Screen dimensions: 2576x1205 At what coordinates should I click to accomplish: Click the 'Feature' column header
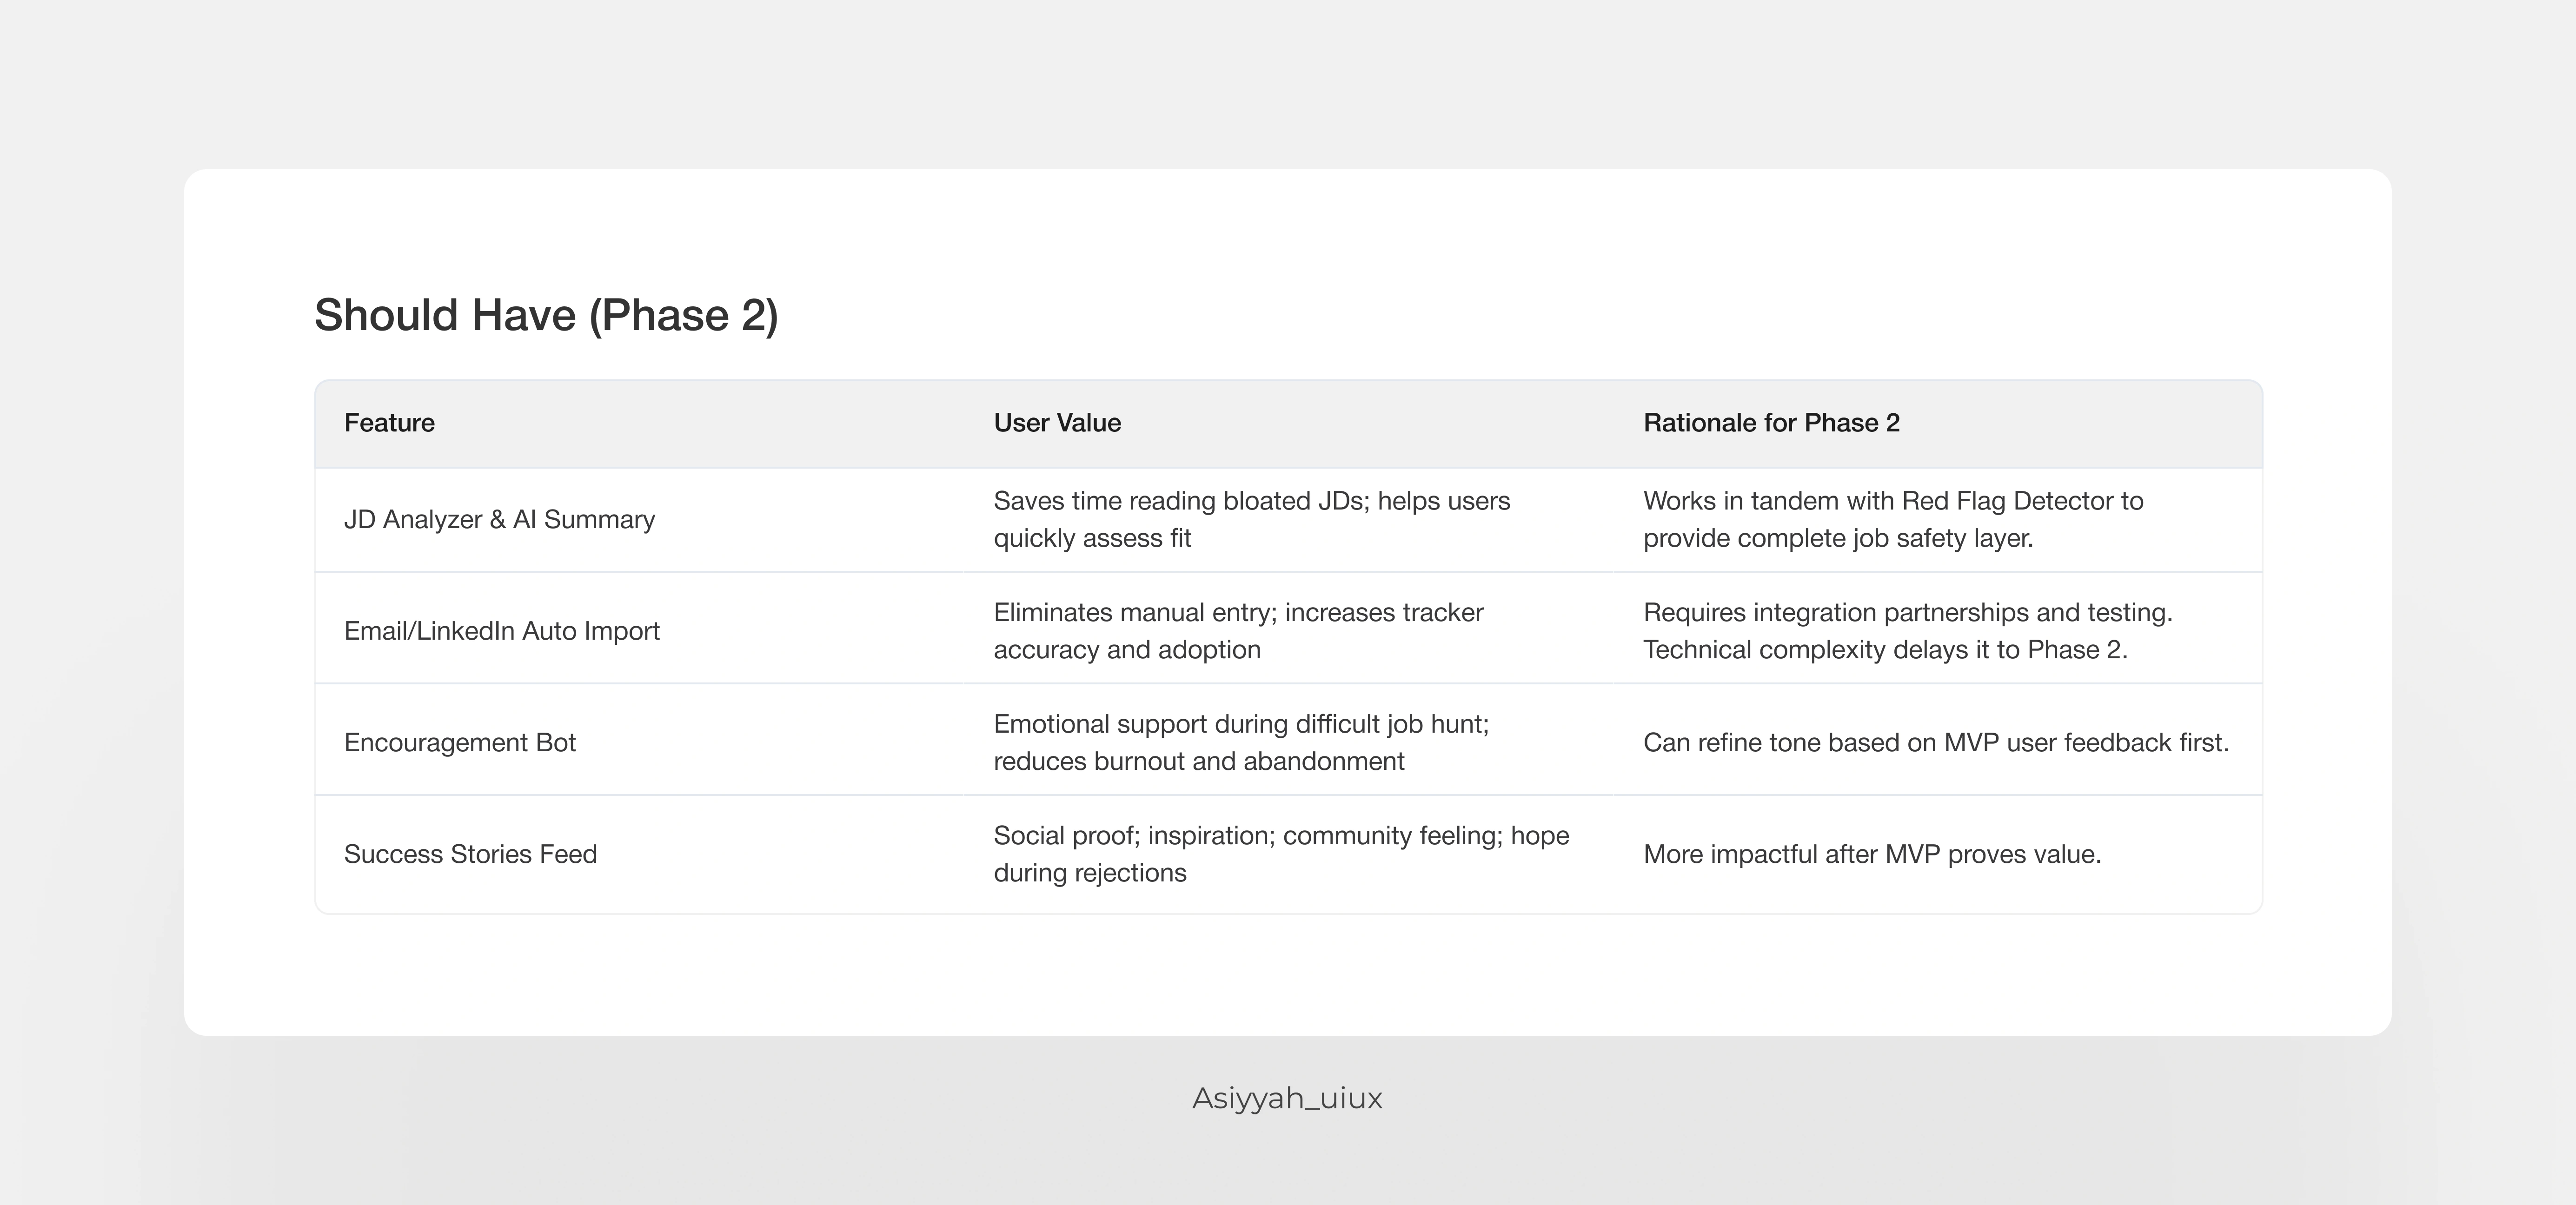click(x=389, y=423)
